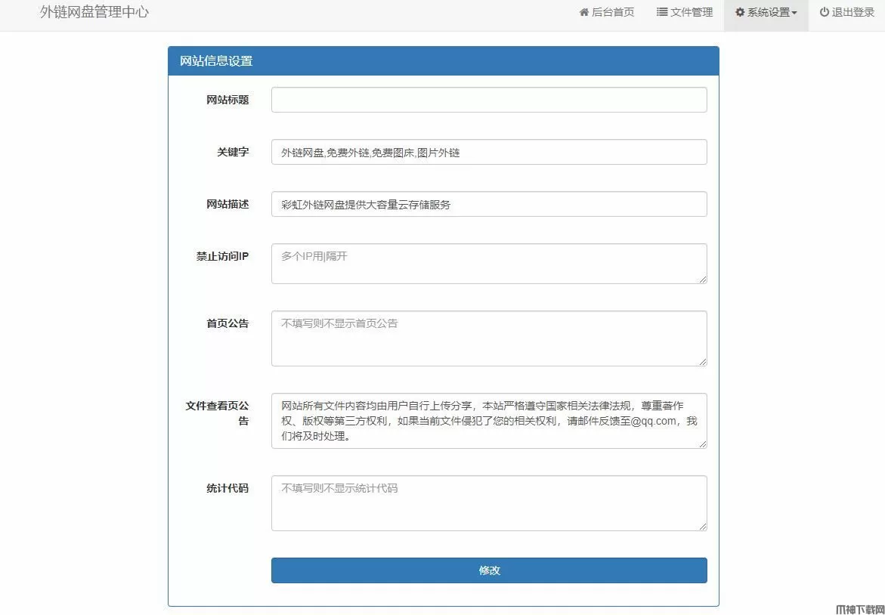
Task: Click the 文件查看页公告 field label
Action: click(218, 413)
